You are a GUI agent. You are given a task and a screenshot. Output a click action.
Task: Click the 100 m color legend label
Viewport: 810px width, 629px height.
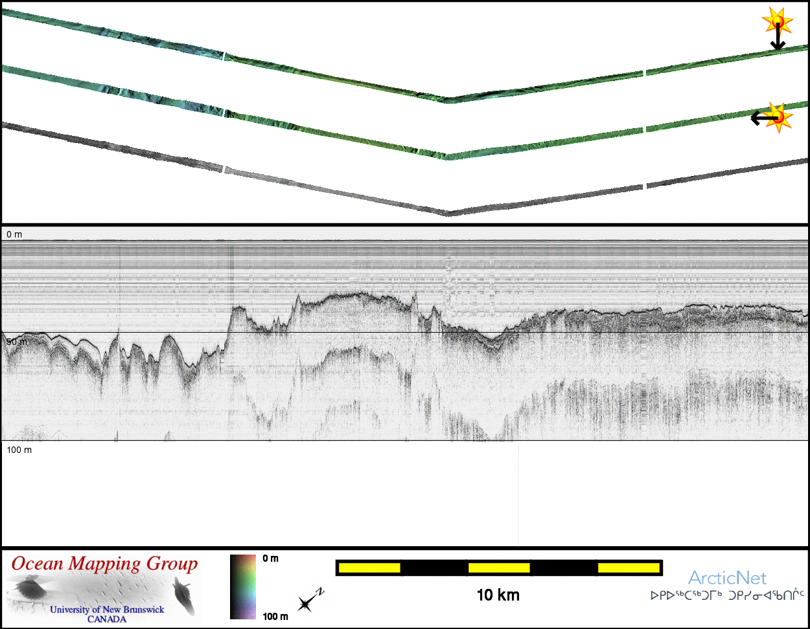(x=275, y=616)
